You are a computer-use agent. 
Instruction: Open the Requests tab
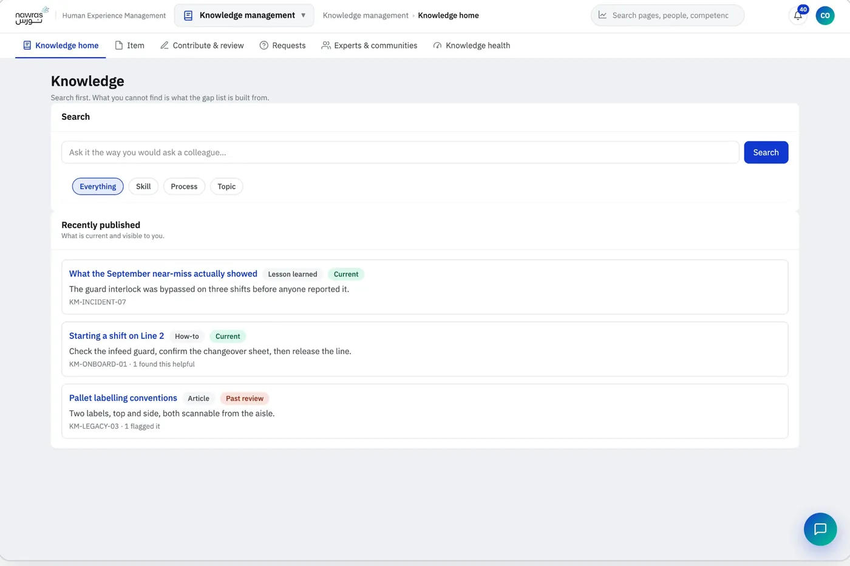click(x=282, y=46)
